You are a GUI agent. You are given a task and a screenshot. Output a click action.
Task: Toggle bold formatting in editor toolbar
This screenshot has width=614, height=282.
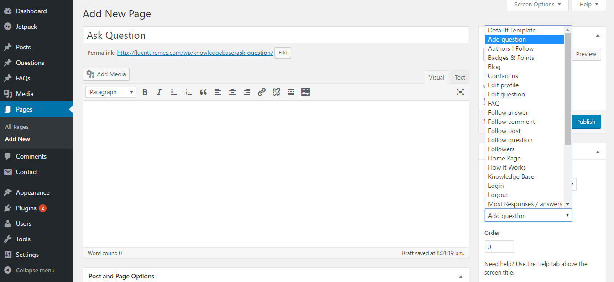click(145, 92)
